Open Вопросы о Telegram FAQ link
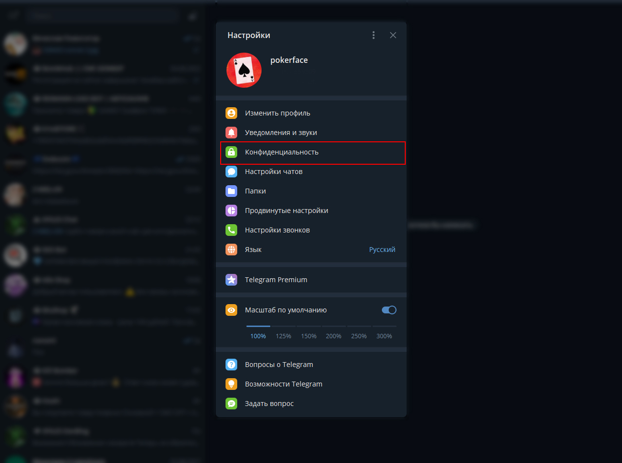The width and height of the screenshot is (622, 463). [279, 365]
